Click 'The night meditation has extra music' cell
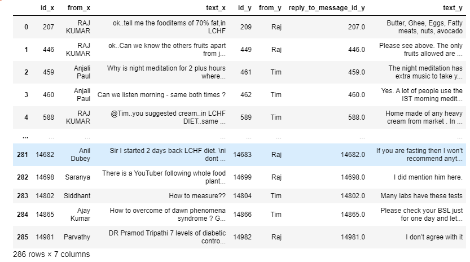Image resolution: width=470 pixels, height=262 pixels. point(425,72)
